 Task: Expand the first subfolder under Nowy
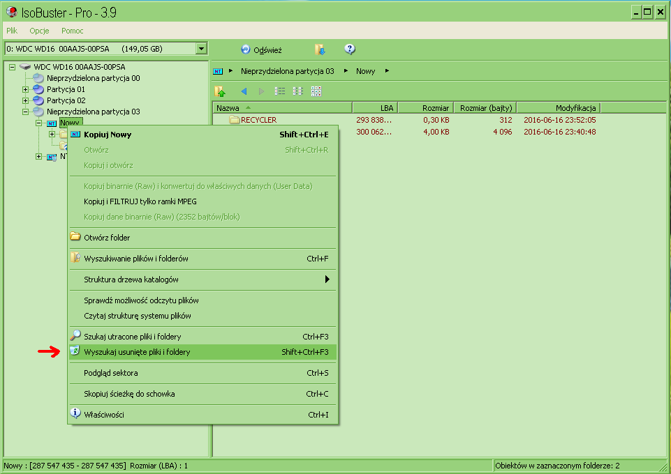tap(52, 134)
